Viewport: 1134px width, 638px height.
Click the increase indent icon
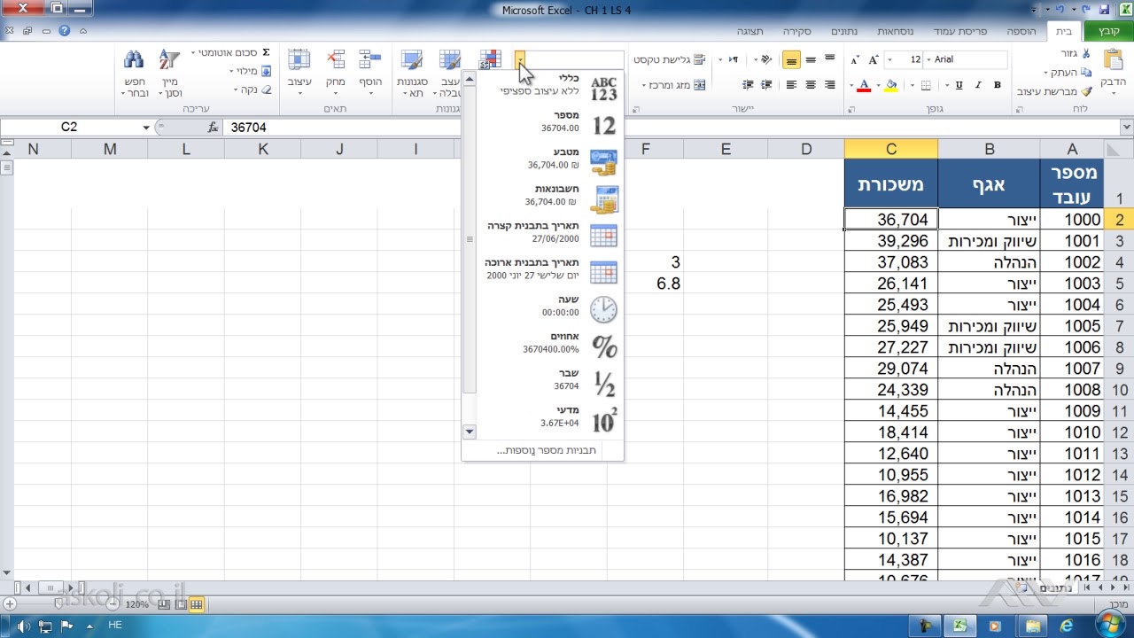click(748, 85)
